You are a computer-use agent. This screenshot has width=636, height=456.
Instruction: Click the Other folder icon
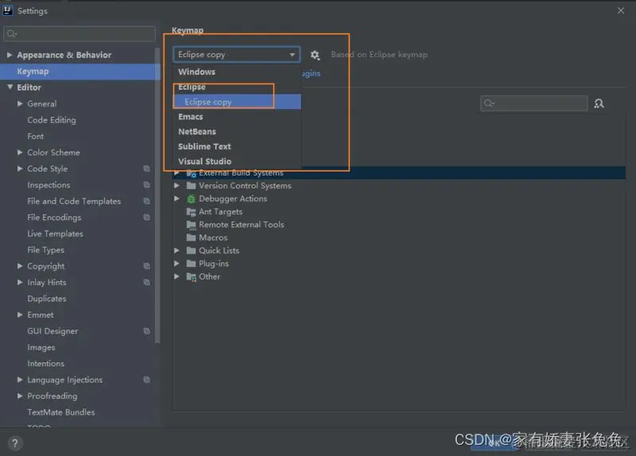191,276
